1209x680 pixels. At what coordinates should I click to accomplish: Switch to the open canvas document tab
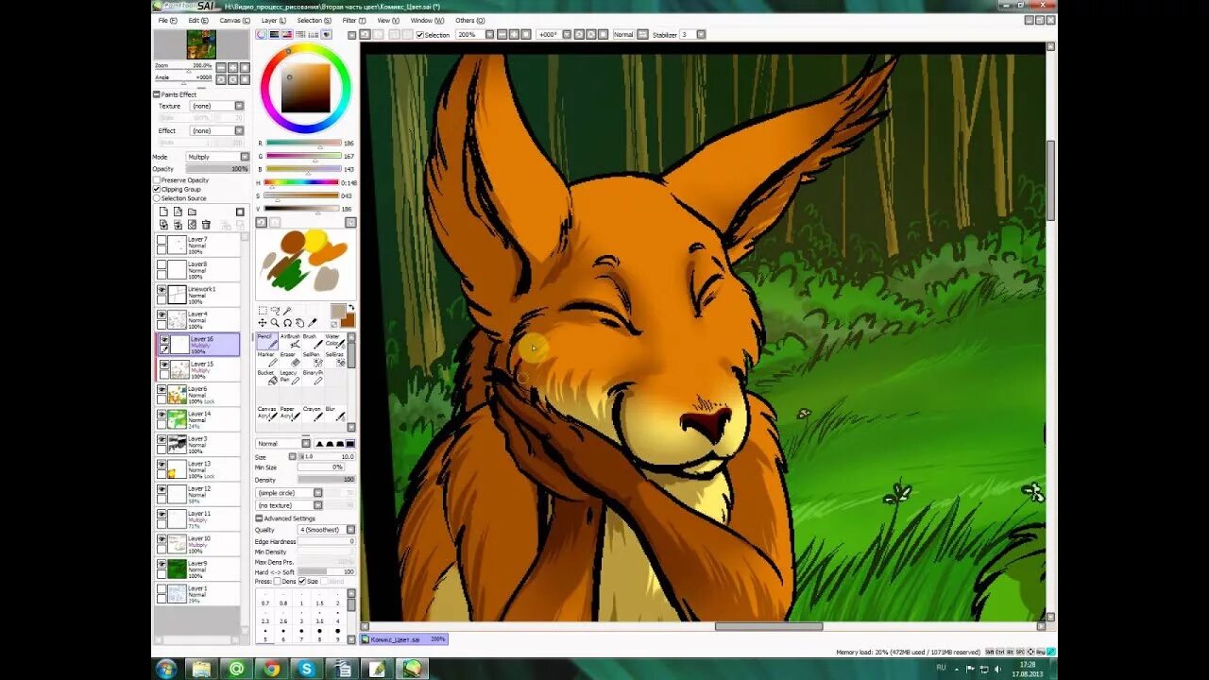403,639
